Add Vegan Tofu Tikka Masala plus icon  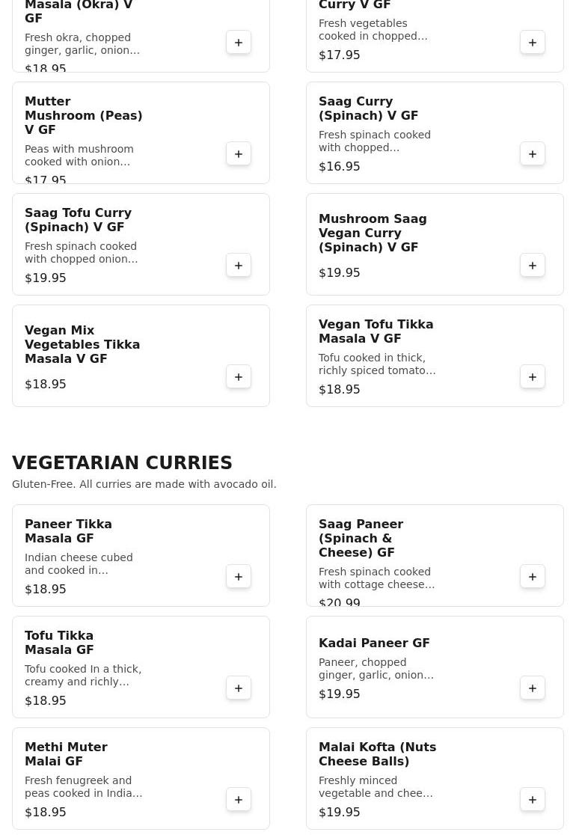tap(533, 377)
